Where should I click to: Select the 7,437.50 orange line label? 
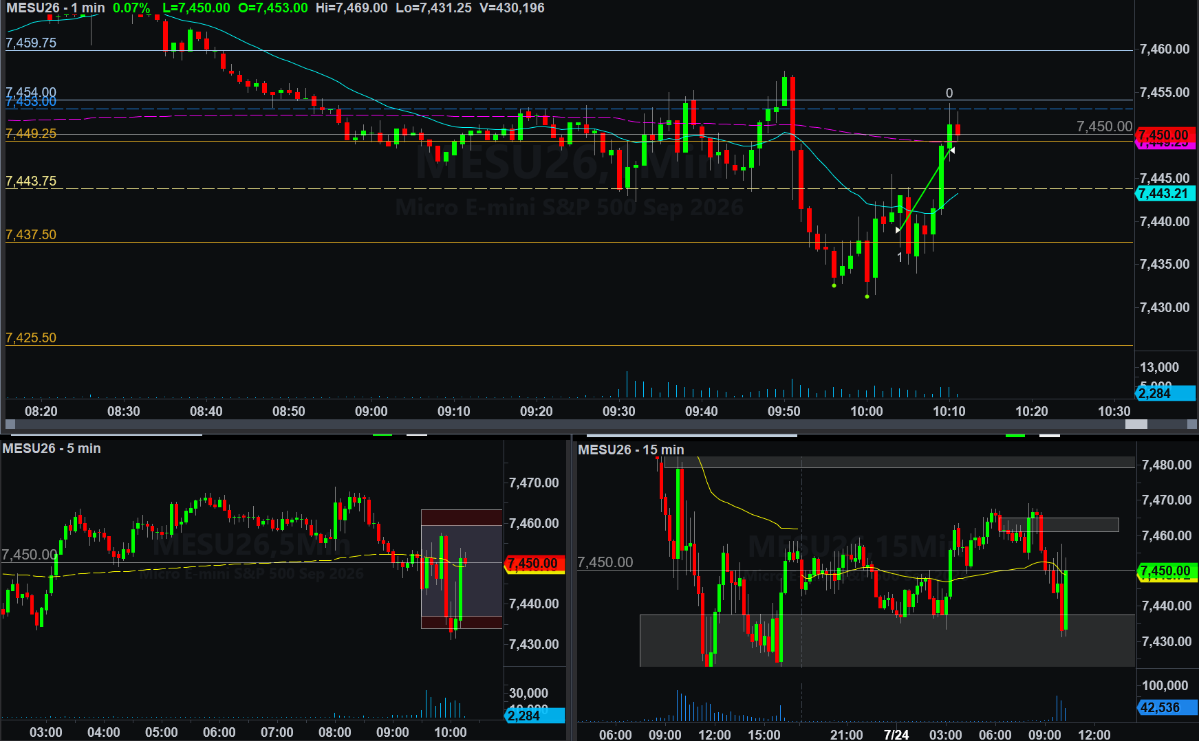(31, 234)
